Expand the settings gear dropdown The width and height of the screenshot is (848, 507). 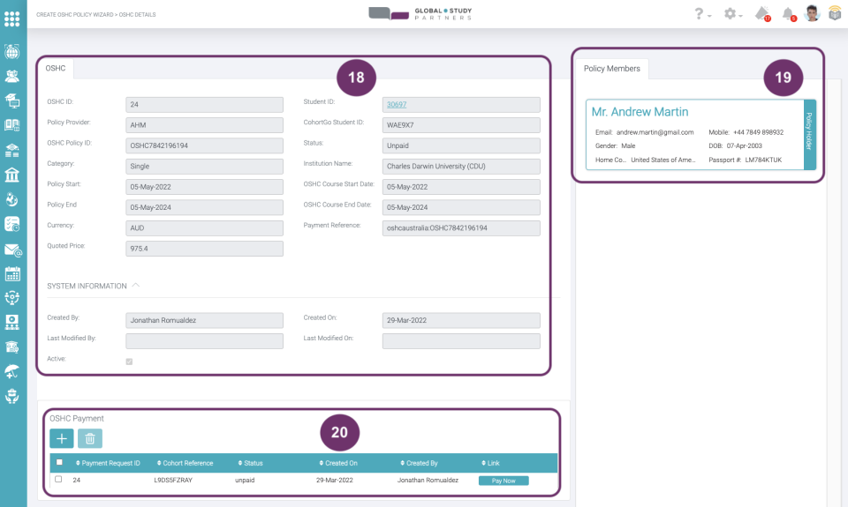click(732, 14)
